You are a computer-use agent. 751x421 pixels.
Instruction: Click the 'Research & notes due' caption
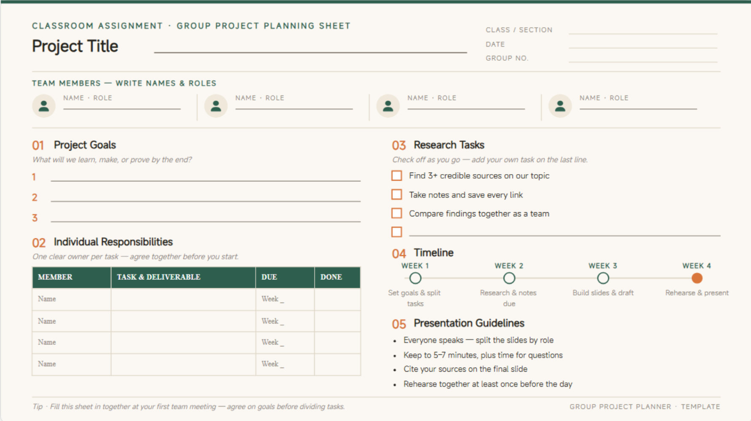(508, 298)
